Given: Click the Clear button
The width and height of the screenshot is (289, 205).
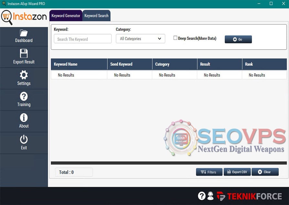Looking at the screenshot, I should 265,172.
